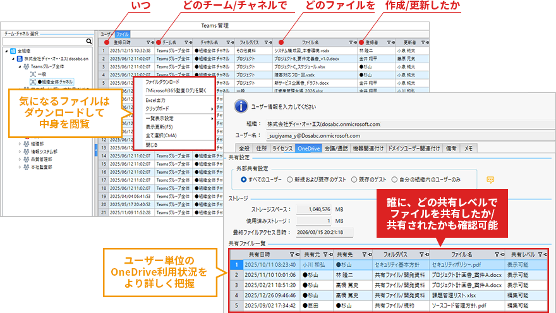
Task: Switch to the ライセンス tab
Action: pos(282,148)
